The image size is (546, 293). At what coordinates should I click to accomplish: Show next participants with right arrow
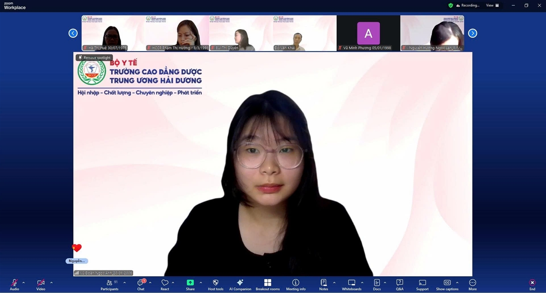472,33
